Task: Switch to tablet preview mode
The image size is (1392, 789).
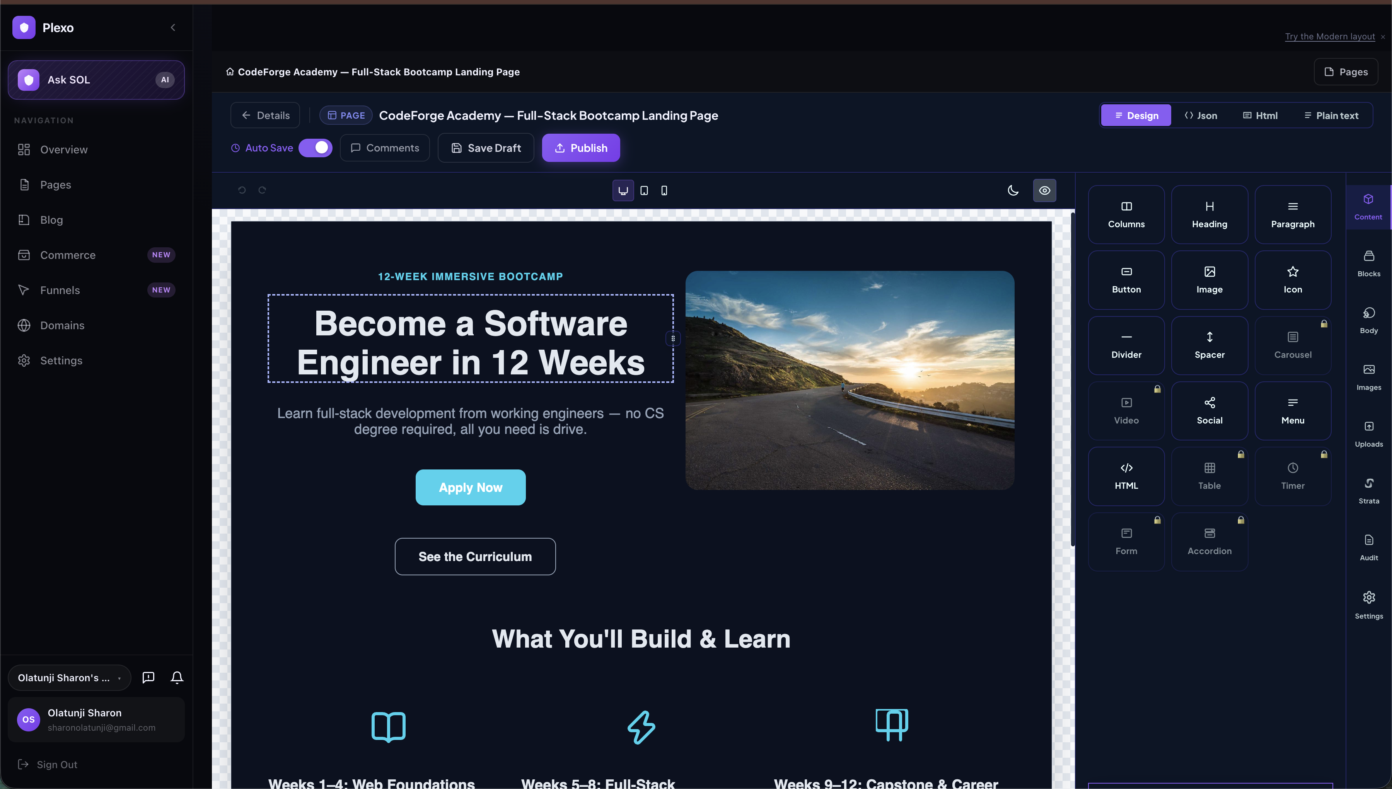Action: coord(644,190)
